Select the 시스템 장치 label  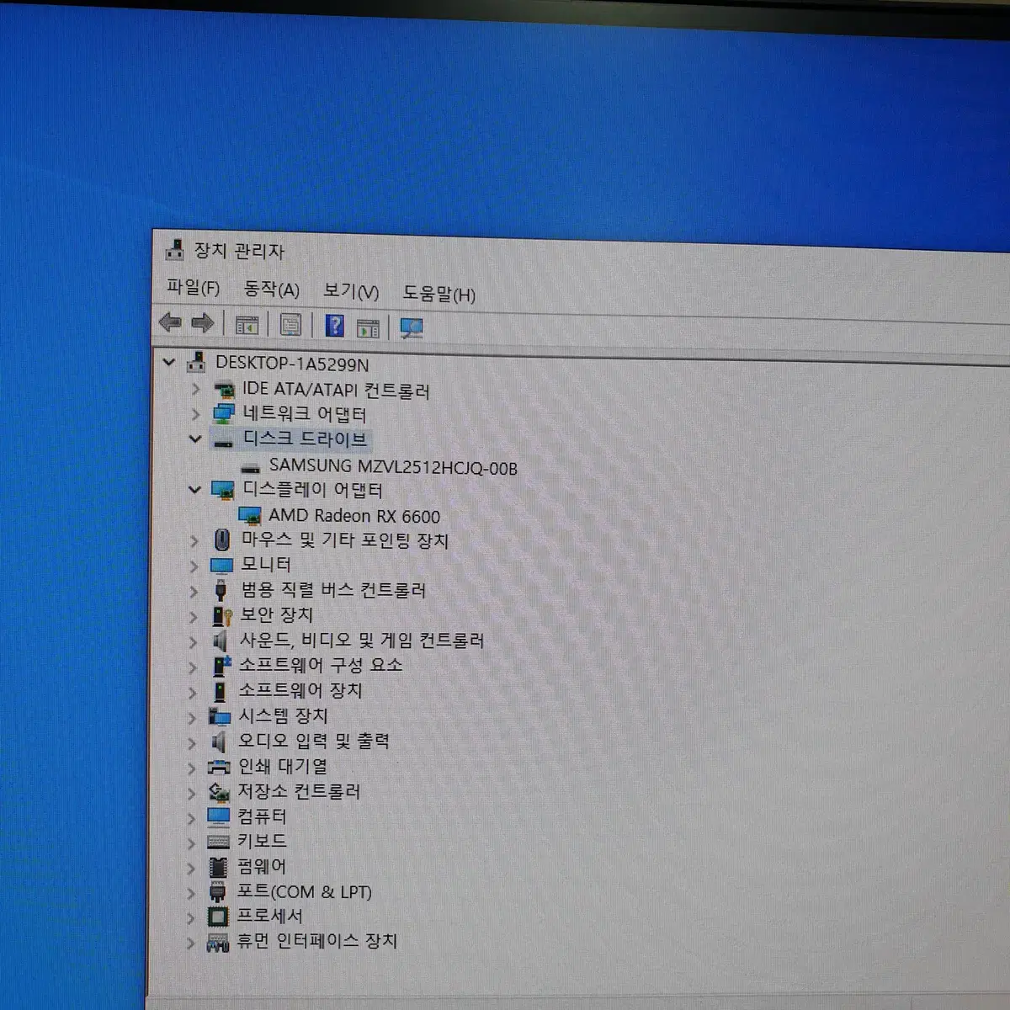(283, 715)
